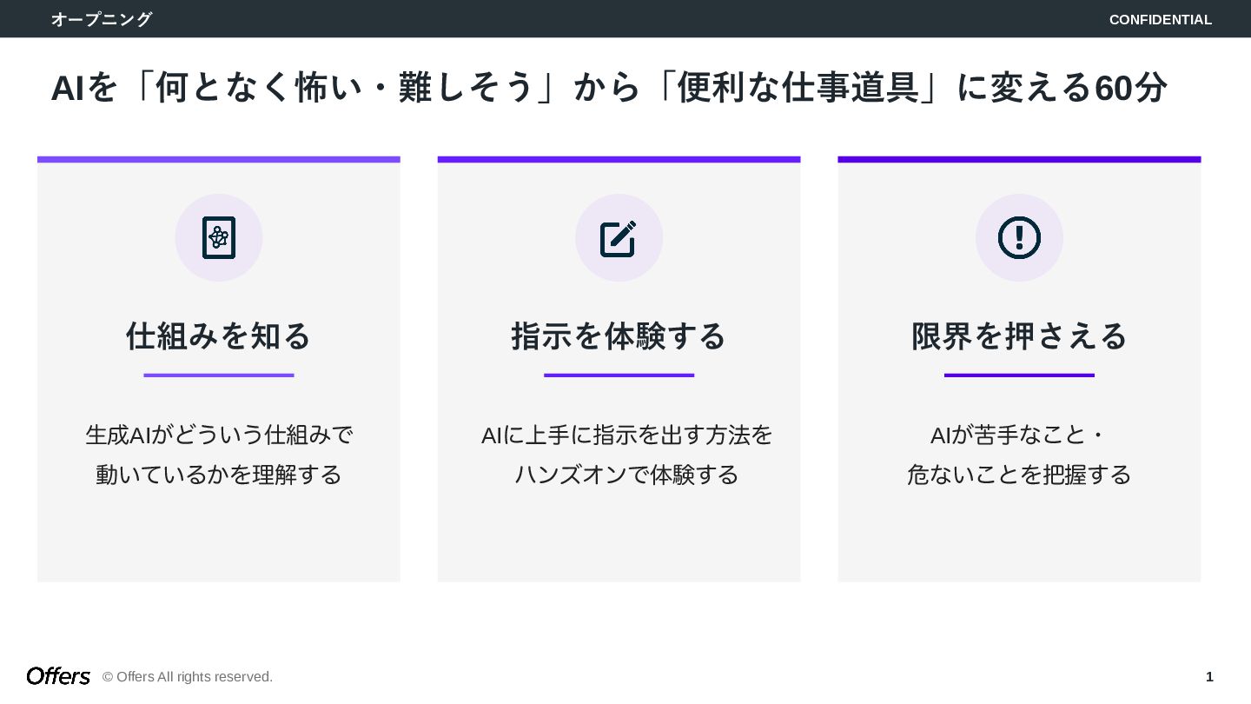Viewport: 1251px width, 704px height.
Task: Click the text 危ないことを把握する
Action: [x=1019, y=475]
